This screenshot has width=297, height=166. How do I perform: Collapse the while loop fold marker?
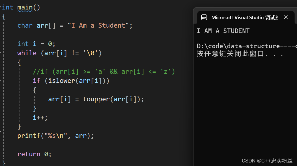click(1, 53)
